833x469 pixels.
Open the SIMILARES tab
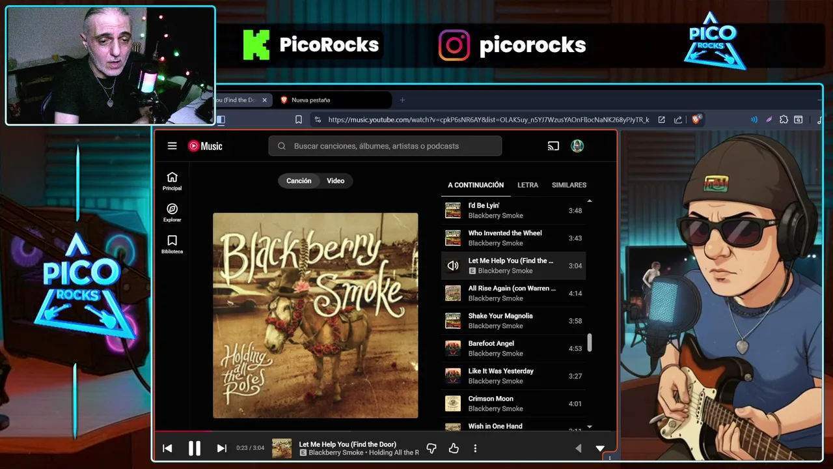coord(569,185)
